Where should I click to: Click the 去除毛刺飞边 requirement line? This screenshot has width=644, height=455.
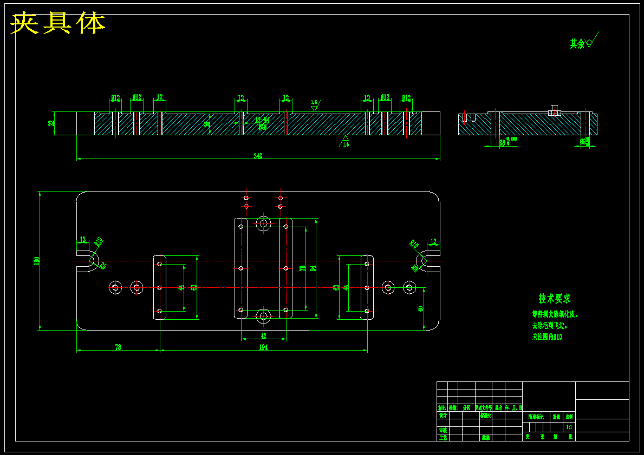[550, 326]
